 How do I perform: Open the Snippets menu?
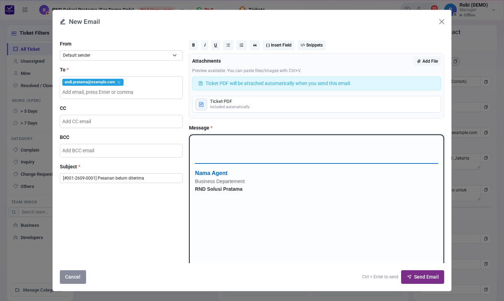pos(311,45)
